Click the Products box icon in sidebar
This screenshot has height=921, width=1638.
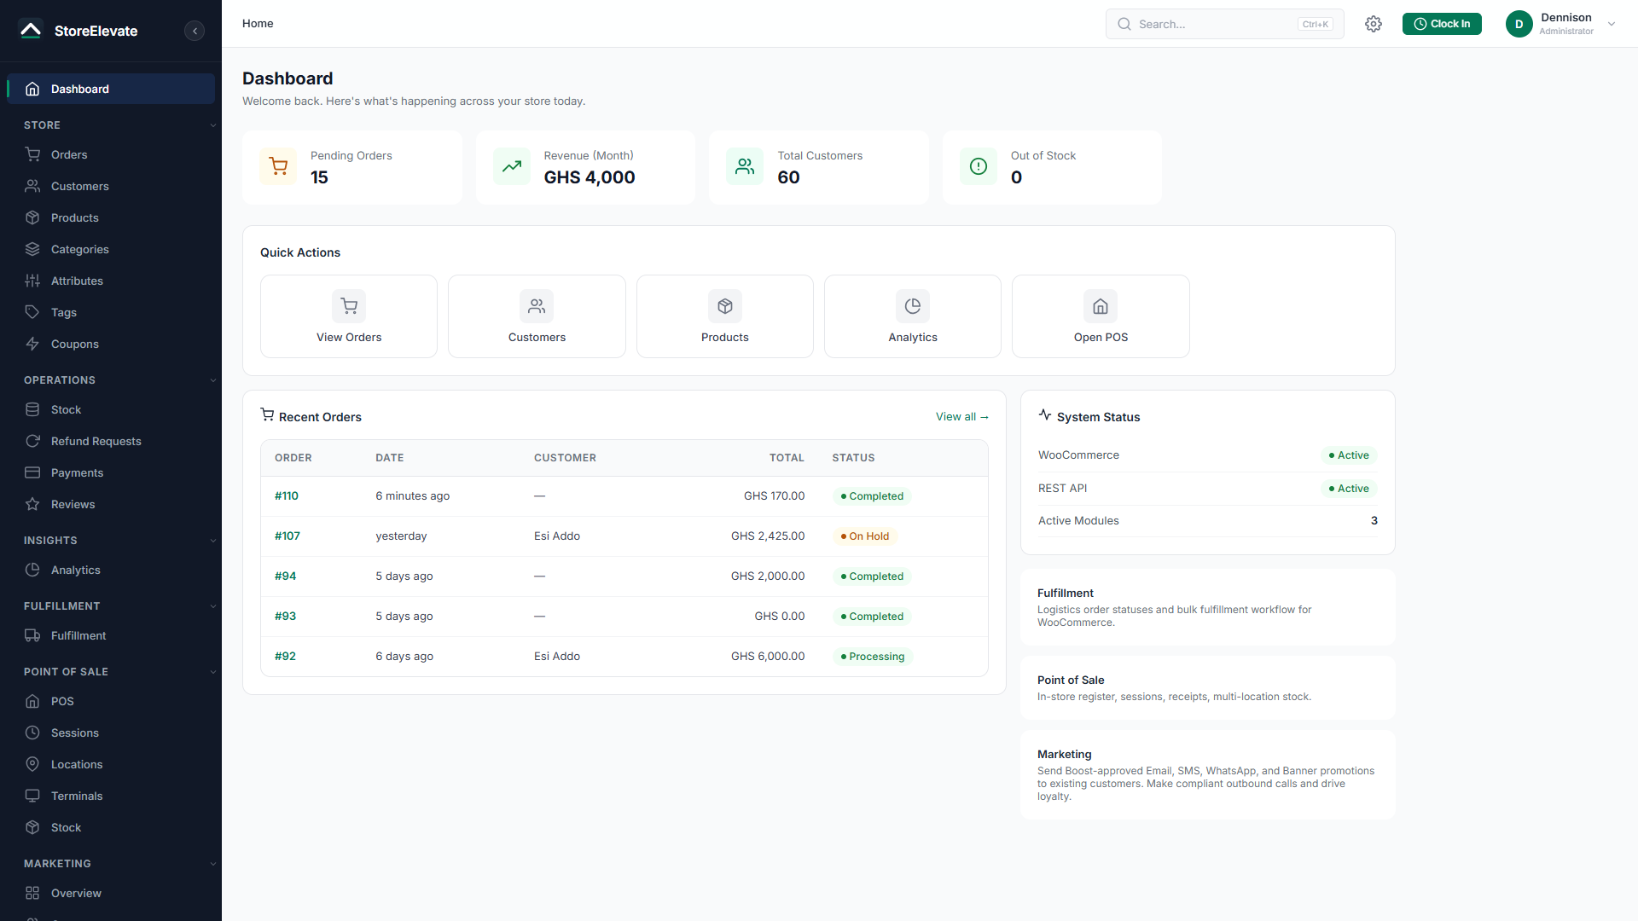tap(32, 217)
